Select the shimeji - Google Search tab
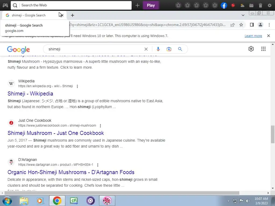 (x=28, y=15)
